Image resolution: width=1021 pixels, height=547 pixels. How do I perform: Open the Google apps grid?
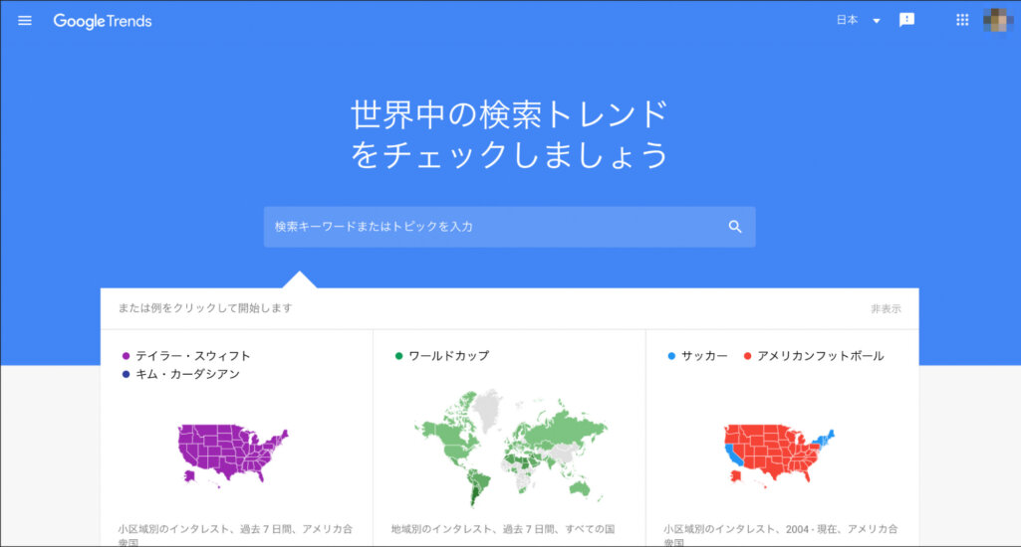pos(962,20)
